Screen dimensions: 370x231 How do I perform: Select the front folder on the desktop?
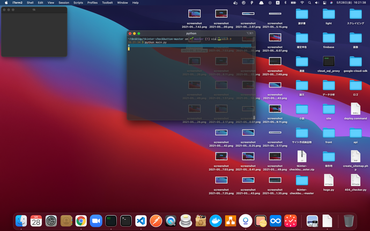329,133
